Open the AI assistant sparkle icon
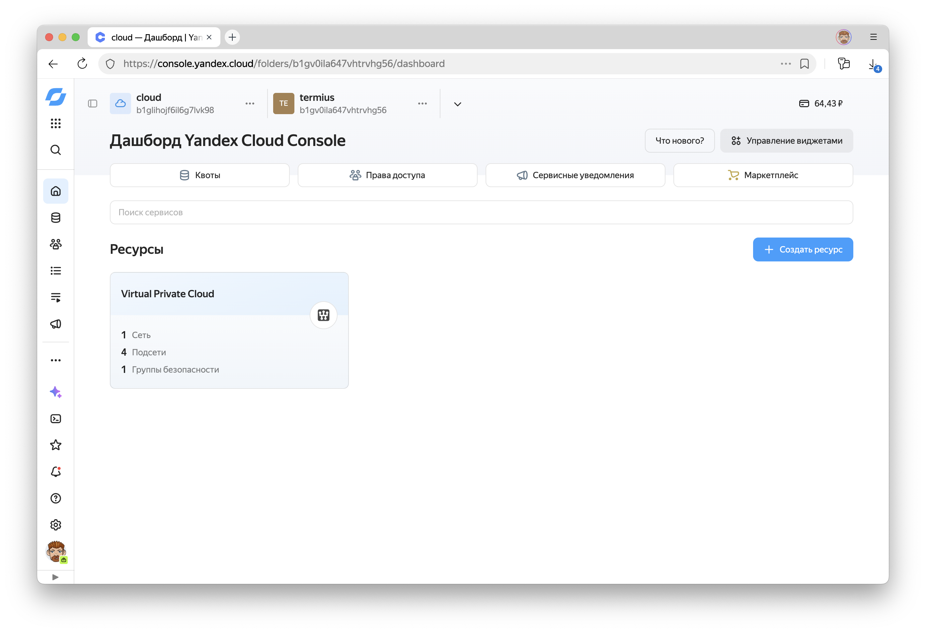This screenshot has height=633, width=926. (x=56, y=392)
